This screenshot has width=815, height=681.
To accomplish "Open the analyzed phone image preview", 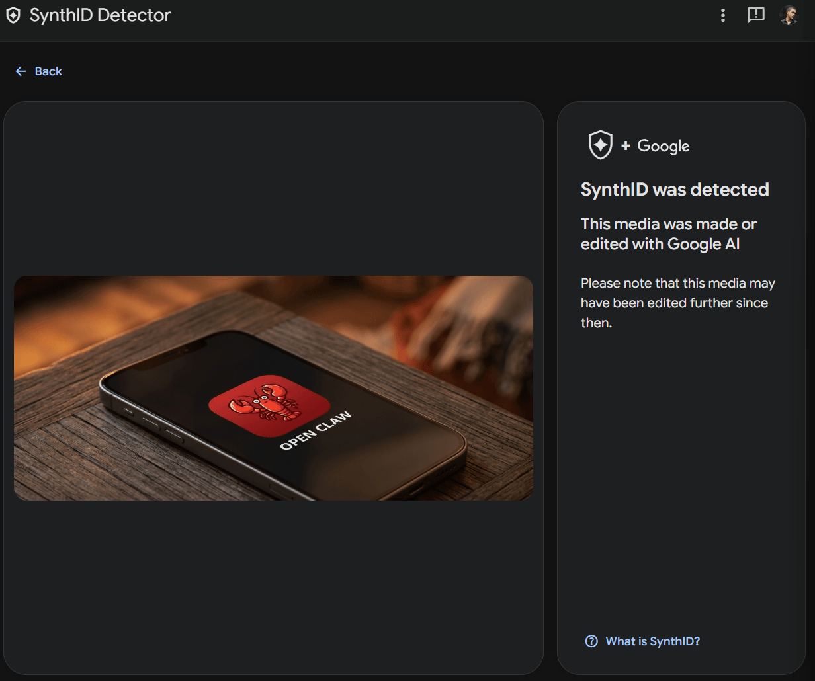I will [273, 388].
